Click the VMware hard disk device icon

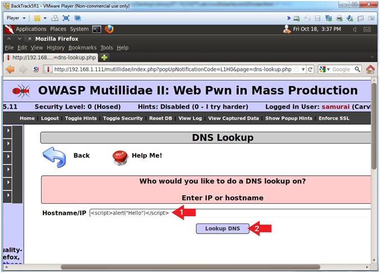pos(297,19)
